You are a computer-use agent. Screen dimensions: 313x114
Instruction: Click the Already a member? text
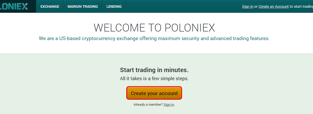pyautogui.click(x=148, y=104)
